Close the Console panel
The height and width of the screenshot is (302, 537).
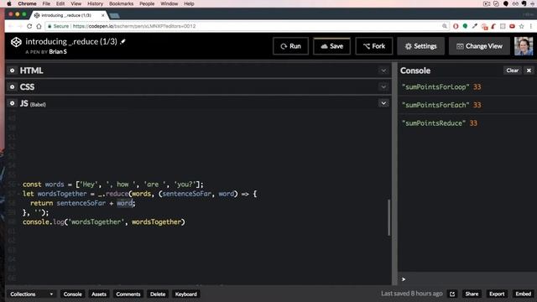pos(529,70)
